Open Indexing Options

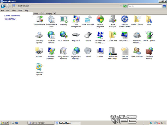[39, 37]
